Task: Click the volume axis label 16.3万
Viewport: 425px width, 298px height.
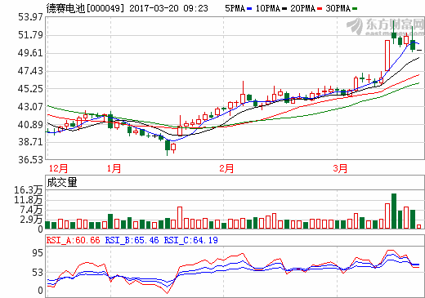Action: tap(29, 190)
